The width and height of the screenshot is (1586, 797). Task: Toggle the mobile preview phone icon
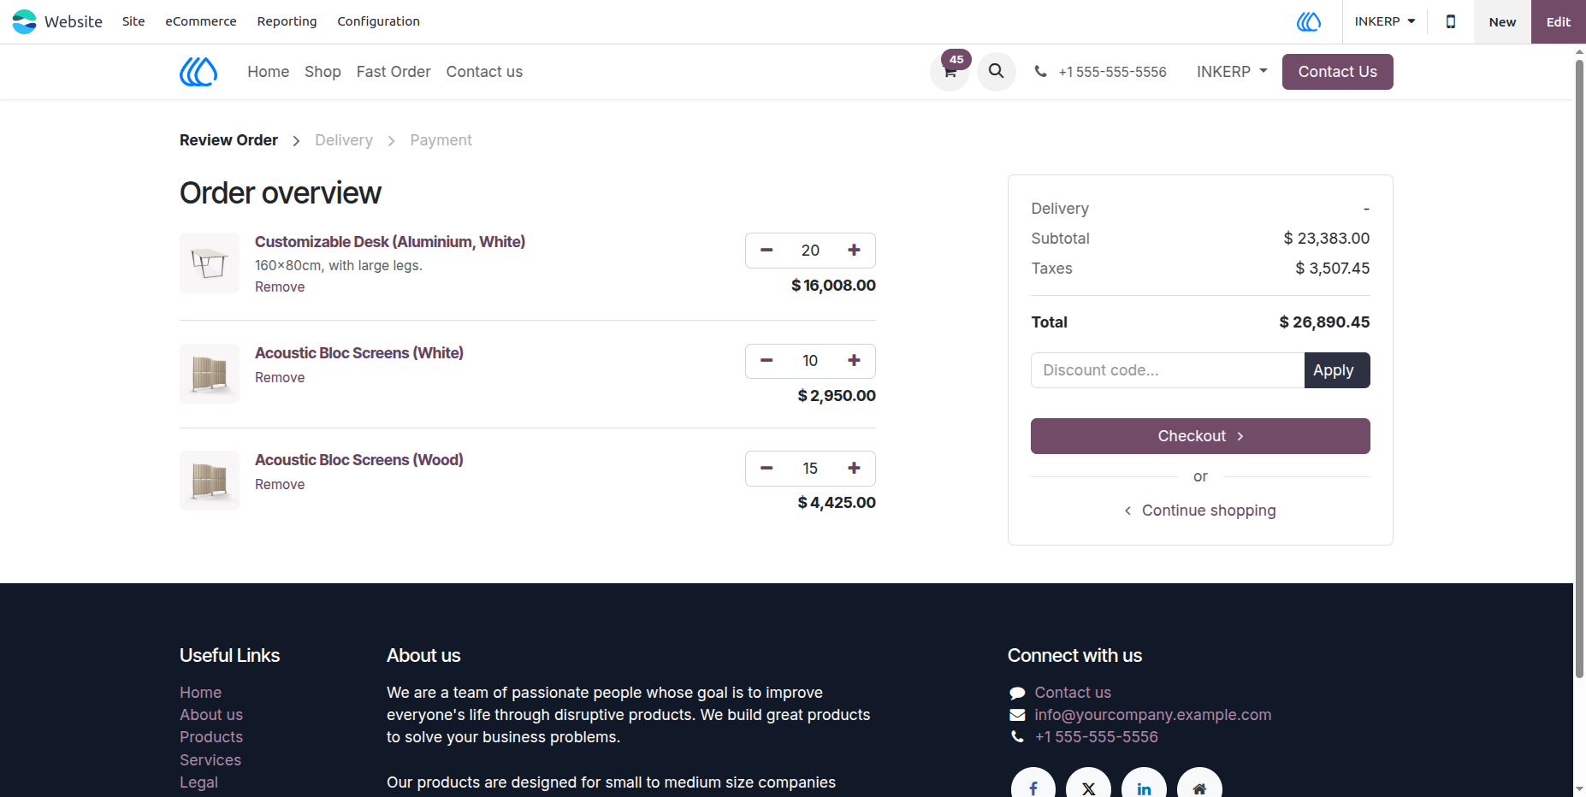1450,21
